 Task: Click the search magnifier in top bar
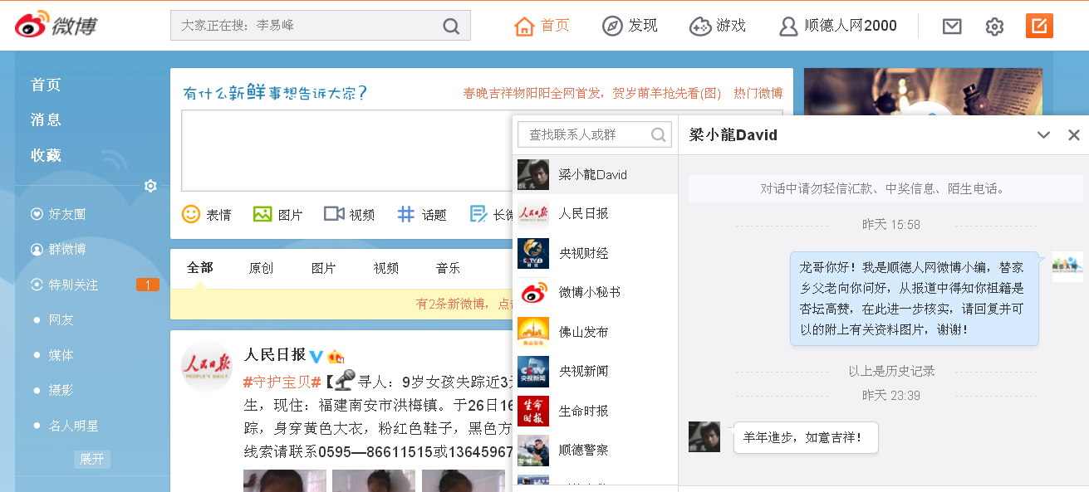point(451,26)
